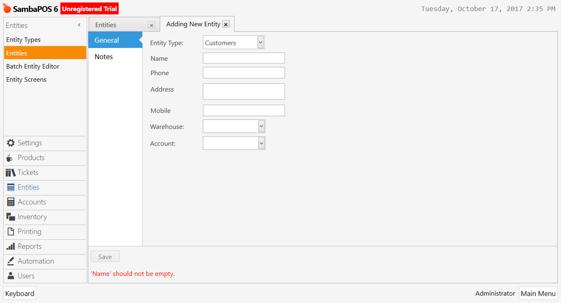Open Settings via the gear icon

pos(10,143)
